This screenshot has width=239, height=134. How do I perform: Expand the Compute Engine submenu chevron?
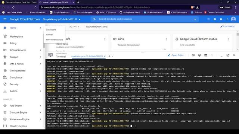tap(40, 112)
